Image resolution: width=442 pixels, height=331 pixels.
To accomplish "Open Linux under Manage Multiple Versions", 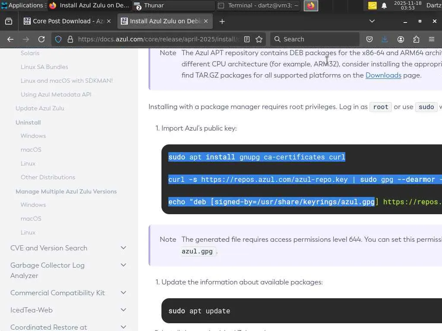I will [x=28, y=232].
